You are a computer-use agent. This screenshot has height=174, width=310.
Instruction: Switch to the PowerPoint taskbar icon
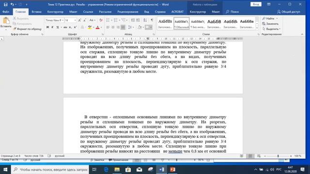172,170
